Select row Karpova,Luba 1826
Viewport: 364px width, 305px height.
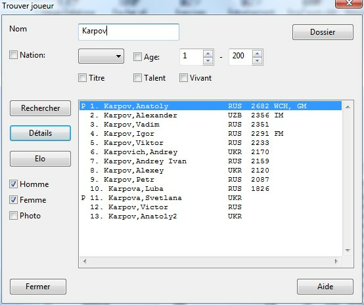pyautogui.click(x=210, y=189)
